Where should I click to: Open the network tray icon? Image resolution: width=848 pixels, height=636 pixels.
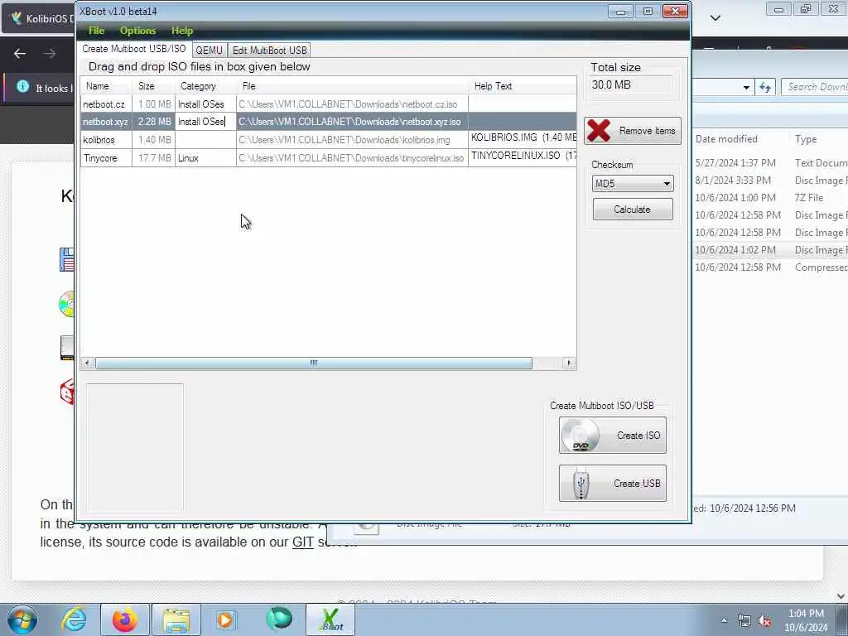pos(744,621)
